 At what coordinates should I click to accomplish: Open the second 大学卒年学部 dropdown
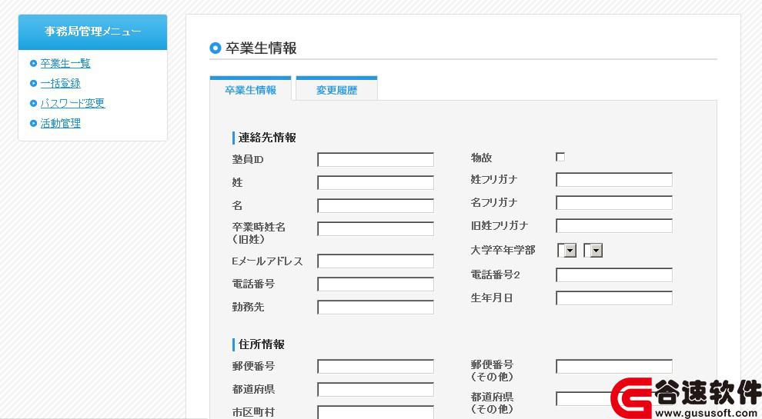pyautogui.click(x=593, y=250)
